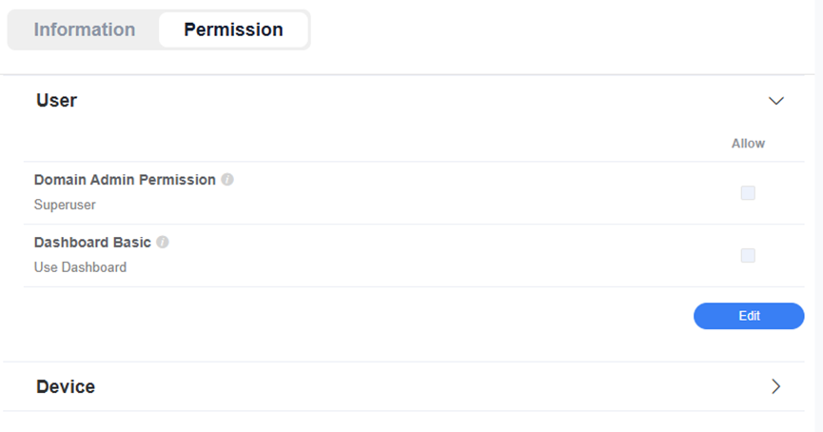This screenshot has height=432, width=823.
Task: Click blank area of the Device row
Action: tap(420, 387)
